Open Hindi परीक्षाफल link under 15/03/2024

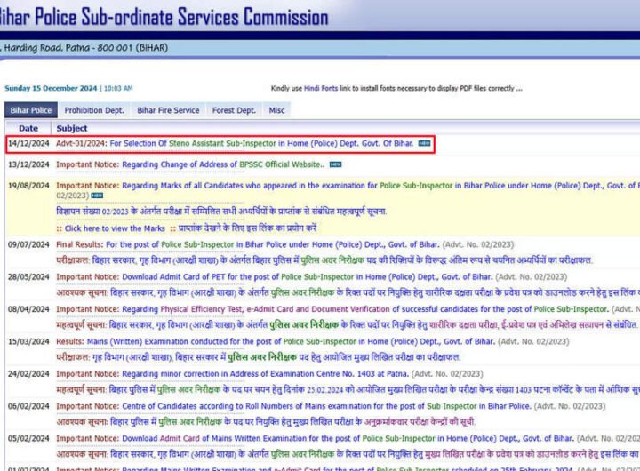[x=258, y=357]
